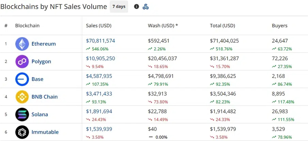Click the info icon beside the title
The width and height of the screenshot is (308, 141).
[137, 7]
